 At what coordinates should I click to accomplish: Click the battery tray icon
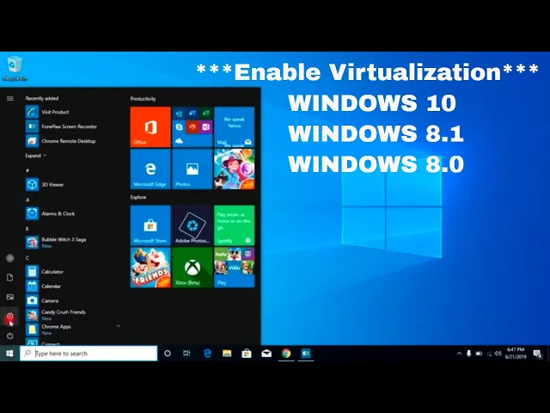pos(479,354)
